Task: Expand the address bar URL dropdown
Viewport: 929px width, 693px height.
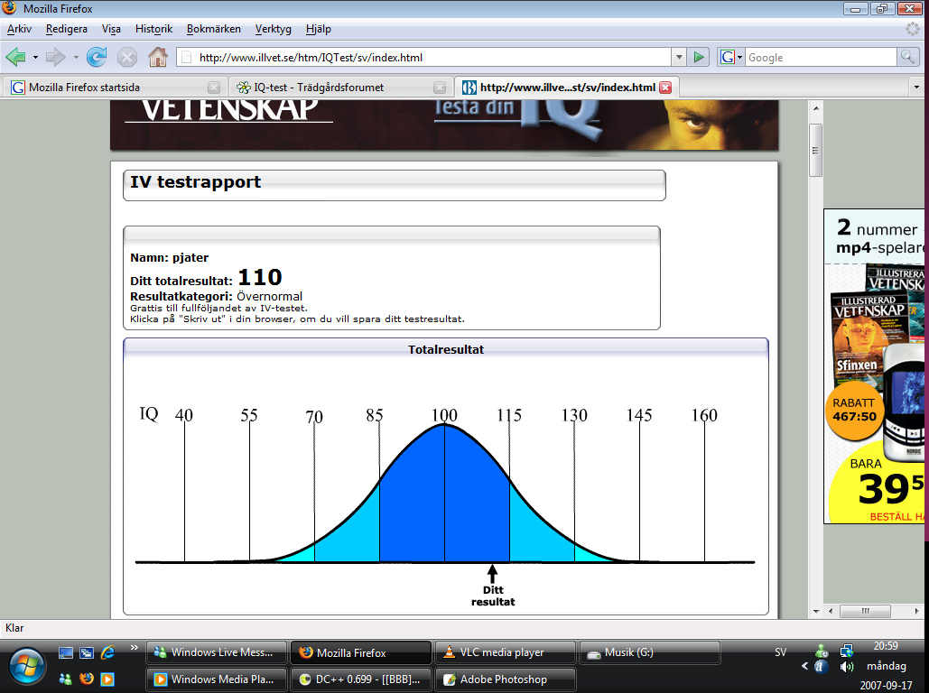Action: [x=679, y=57]
